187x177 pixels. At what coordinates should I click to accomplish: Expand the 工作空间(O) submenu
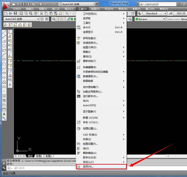(x=101, y=14)
